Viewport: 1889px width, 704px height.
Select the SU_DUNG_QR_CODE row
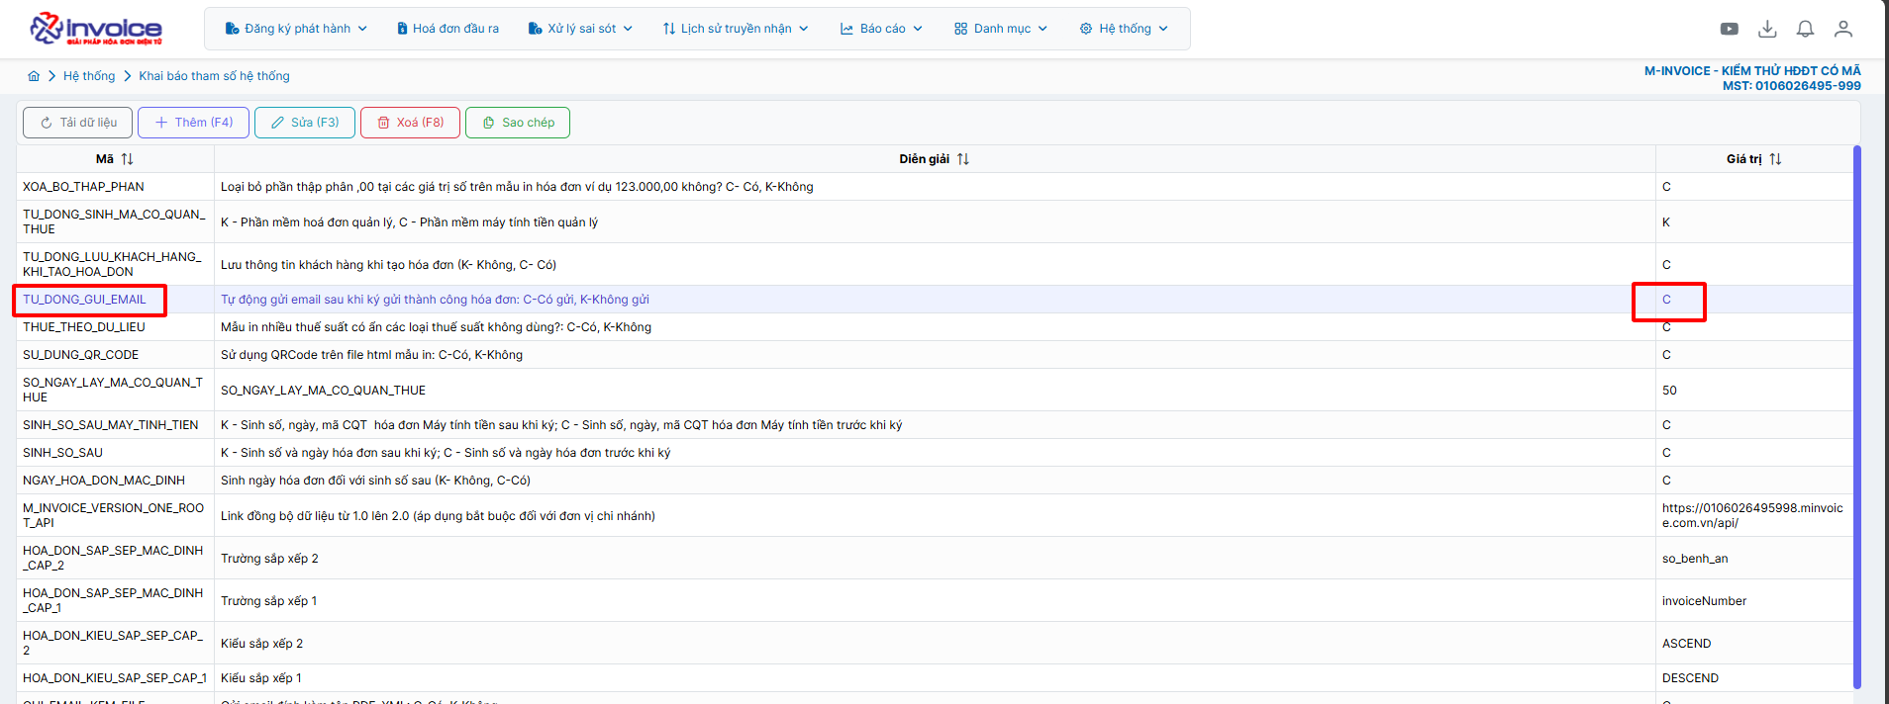tap(81, 355)
